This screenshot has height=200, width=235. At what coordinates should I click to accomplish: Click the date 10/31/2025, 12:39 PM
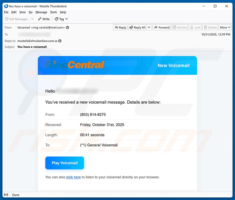216,34
